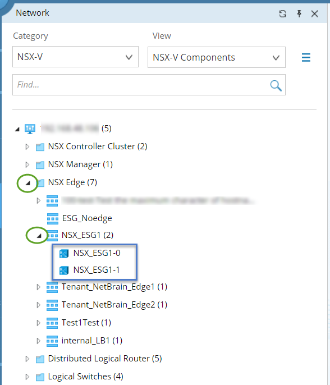Viewport: 330px width, 385px height.
Task: Open the Category dropdown showing NSX-V
Action: click(x=75, y=57)
